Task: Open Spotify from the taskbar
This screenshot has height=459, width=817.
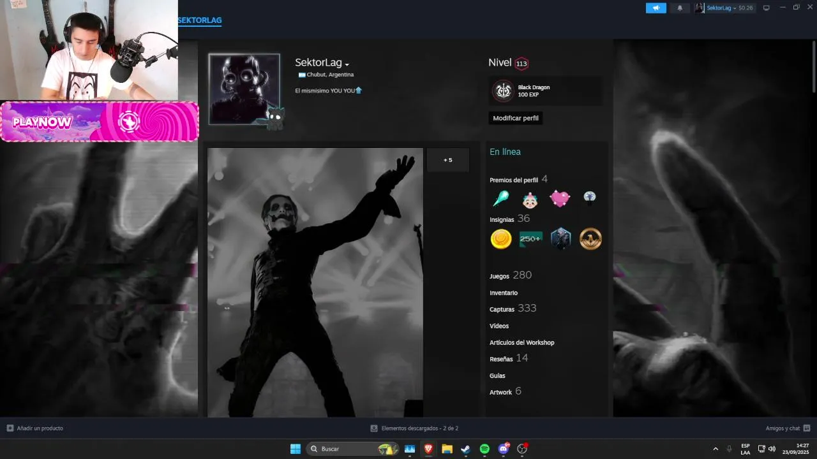Action: pos(484,449)
